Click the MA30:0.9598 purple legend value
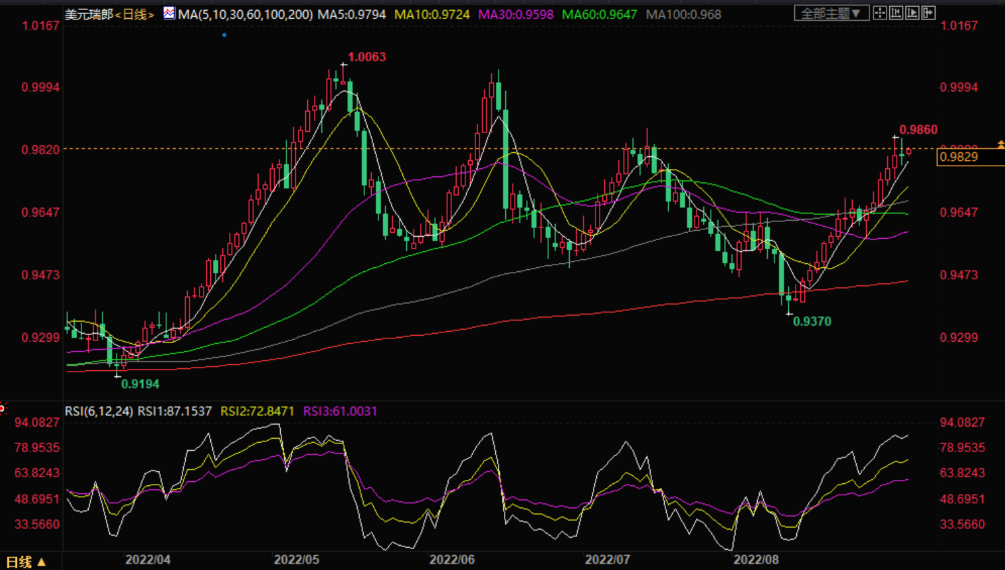This screenshot has width=1005, height=570. (515, 14)
